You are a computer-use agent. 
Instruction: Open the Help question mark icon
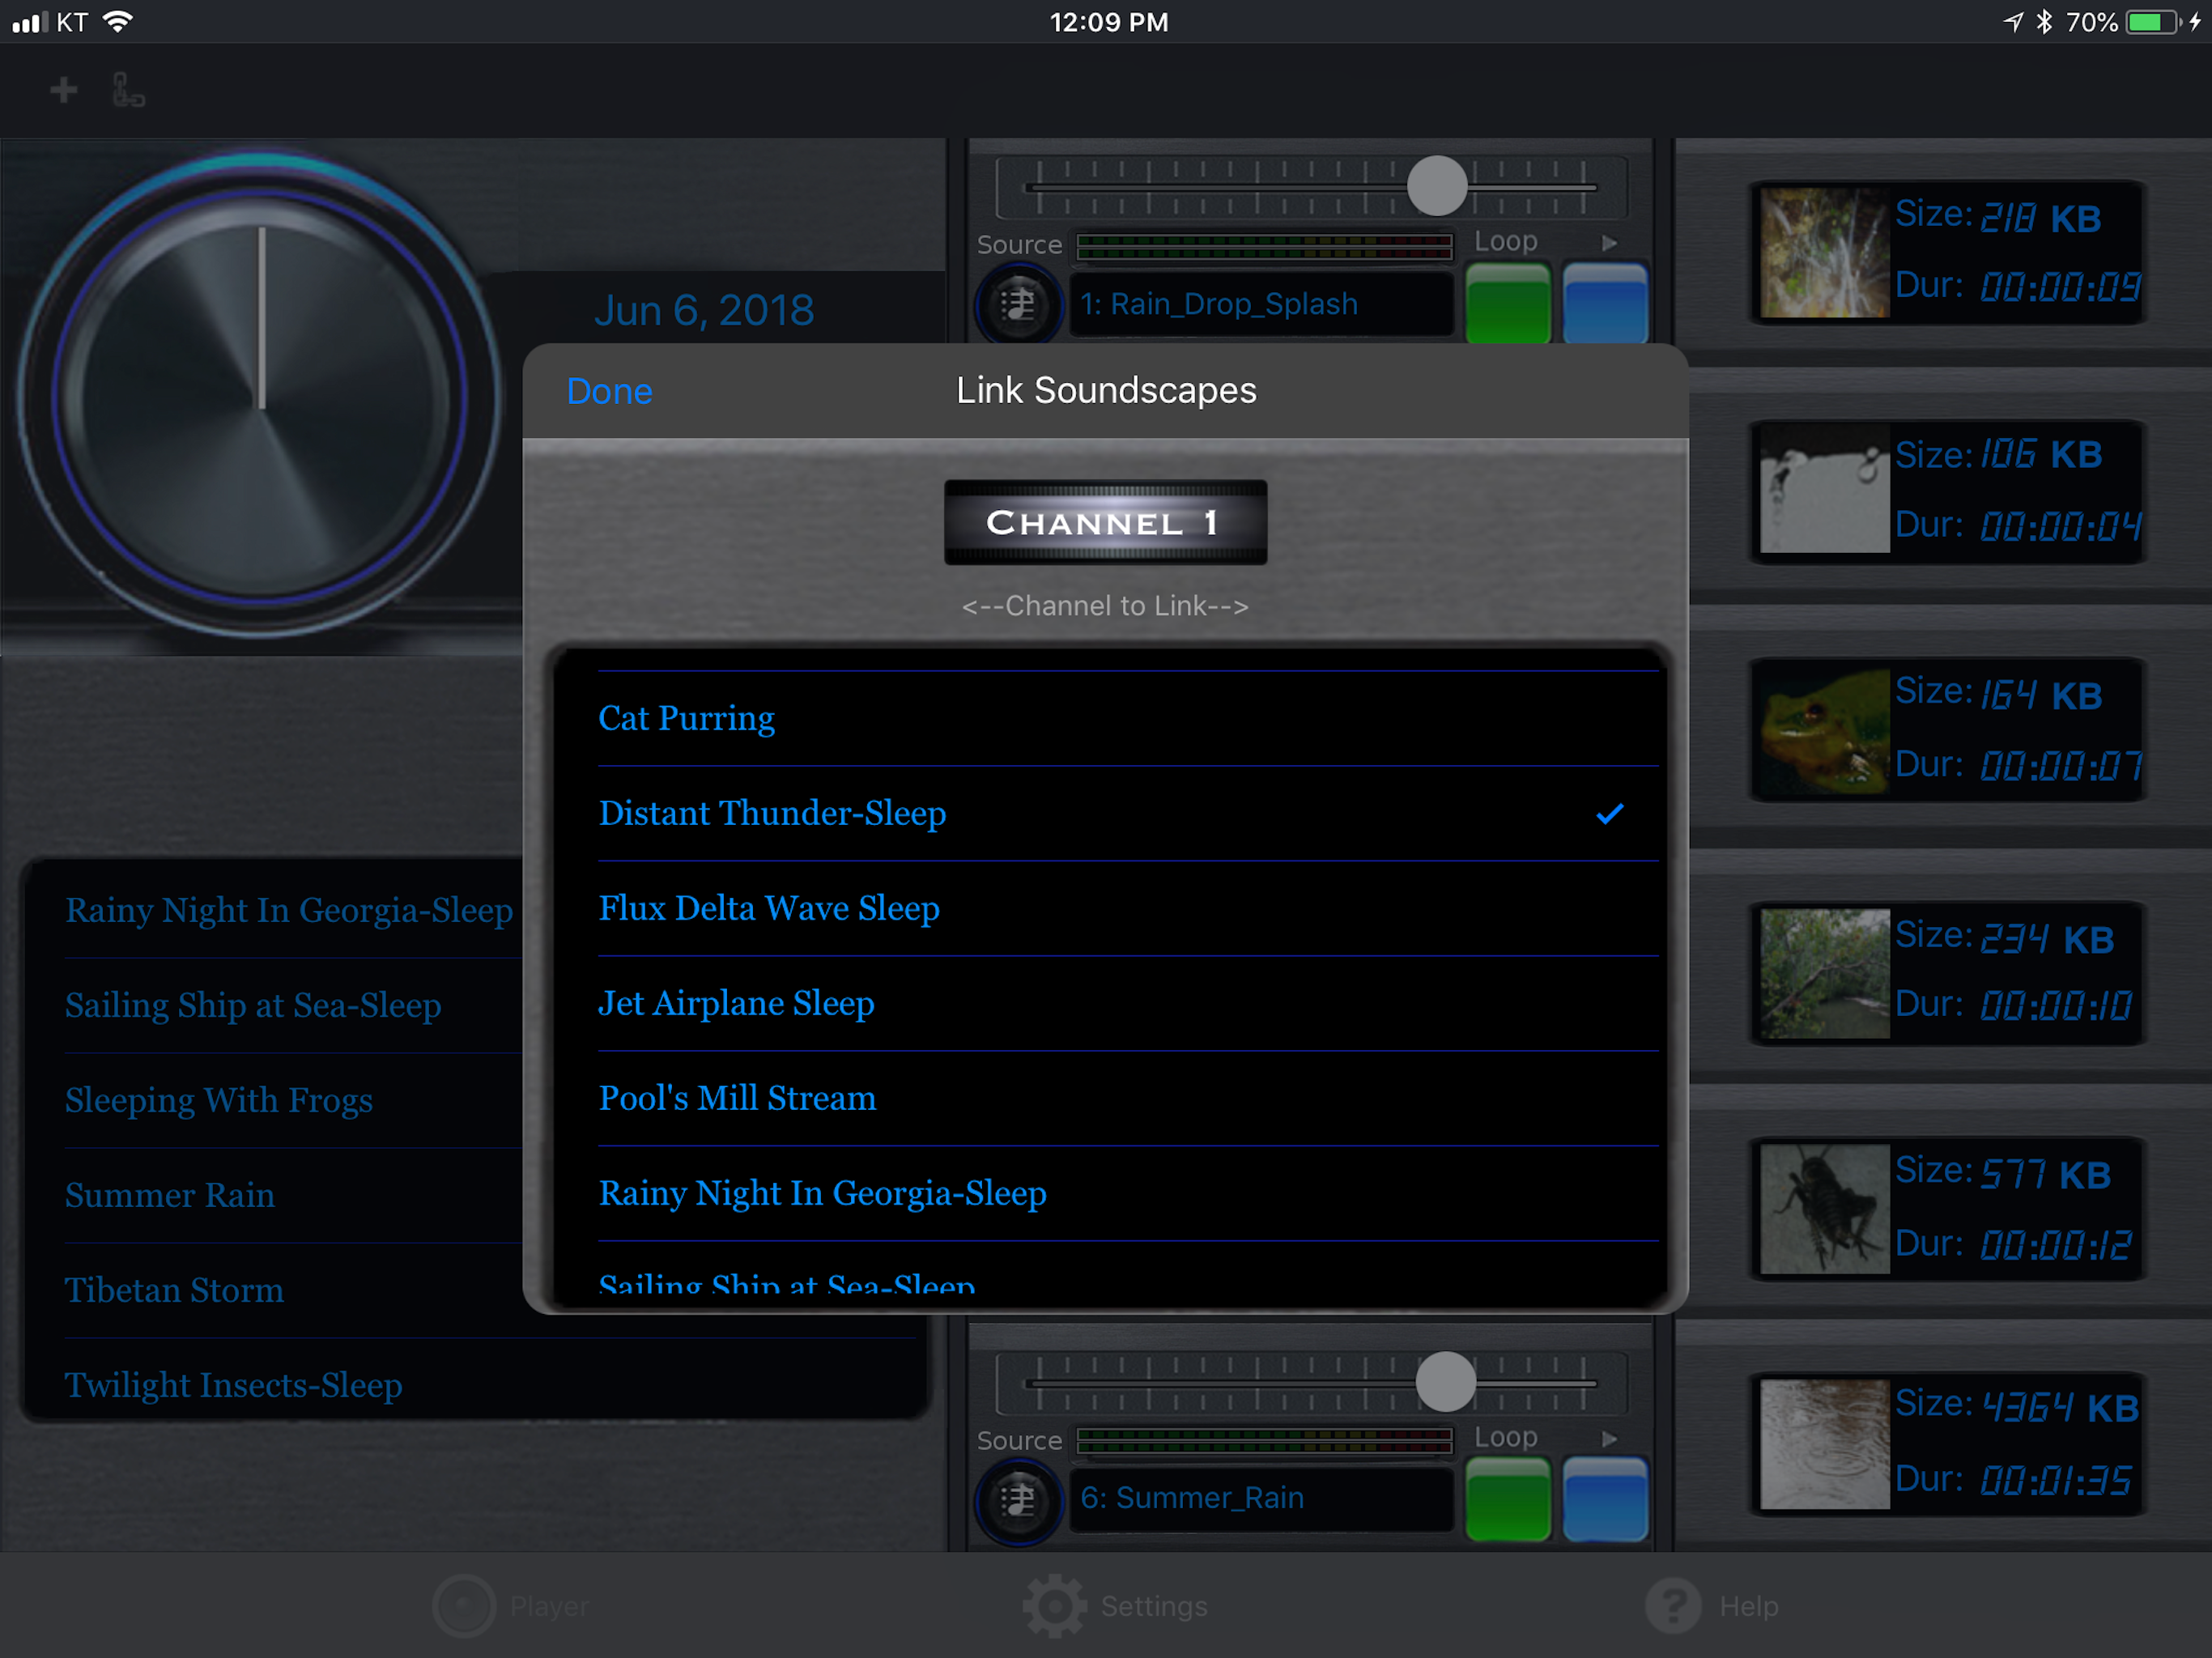click(1673, 1606)
